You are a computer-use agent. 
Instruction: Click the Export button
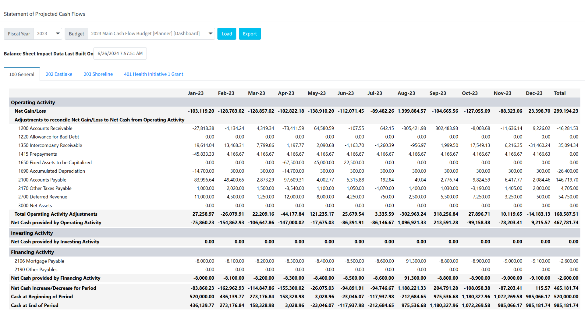coord(250,34)
